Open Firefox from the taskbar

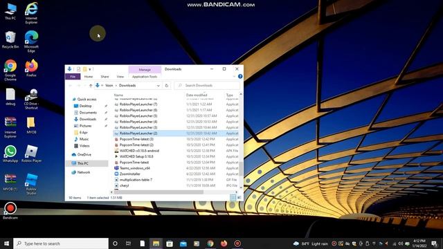point(224,243)
